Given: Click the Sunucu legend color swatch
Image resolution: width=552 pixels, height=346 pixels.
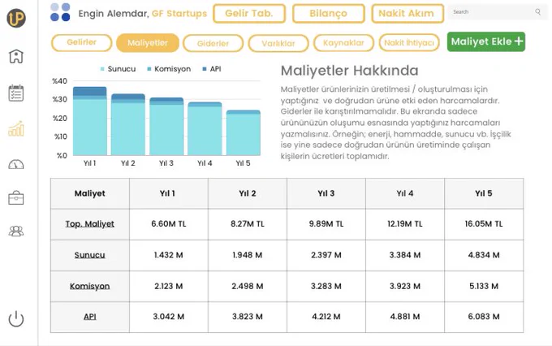Looking at the screenshot, I should (102, 69).
